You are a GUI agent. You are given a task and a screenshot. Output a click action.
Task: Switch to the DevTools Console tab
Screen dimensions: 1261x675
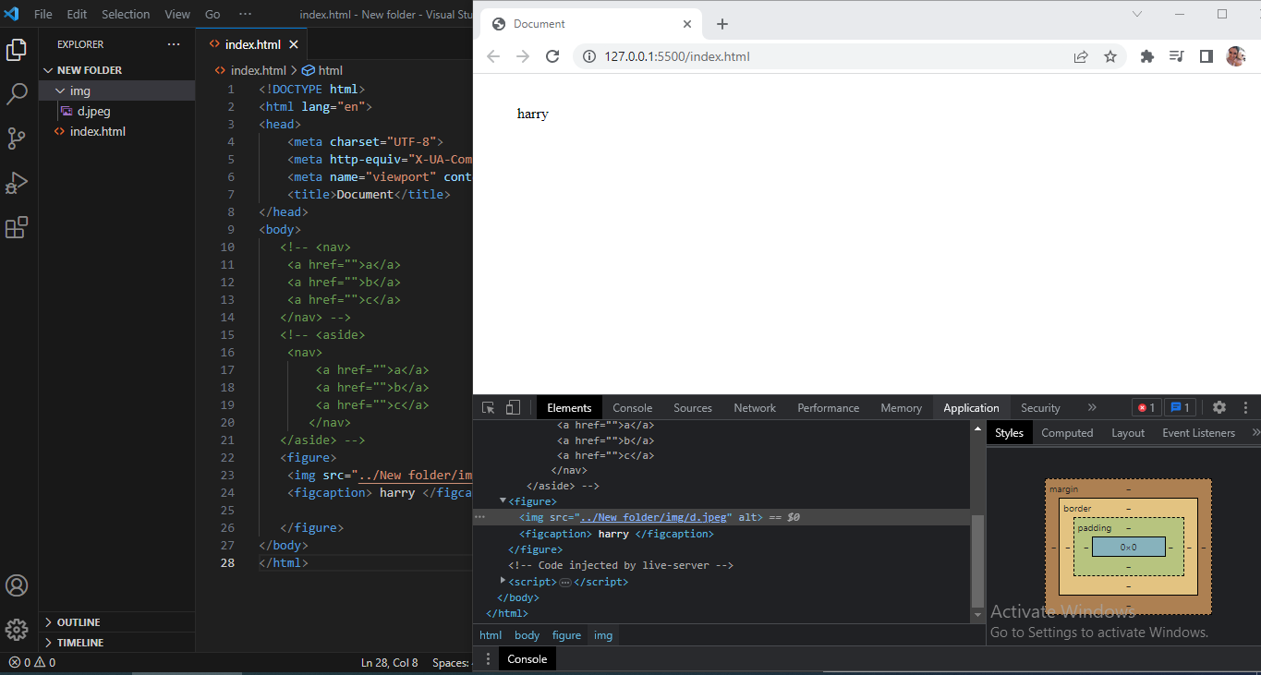[633, 408]
